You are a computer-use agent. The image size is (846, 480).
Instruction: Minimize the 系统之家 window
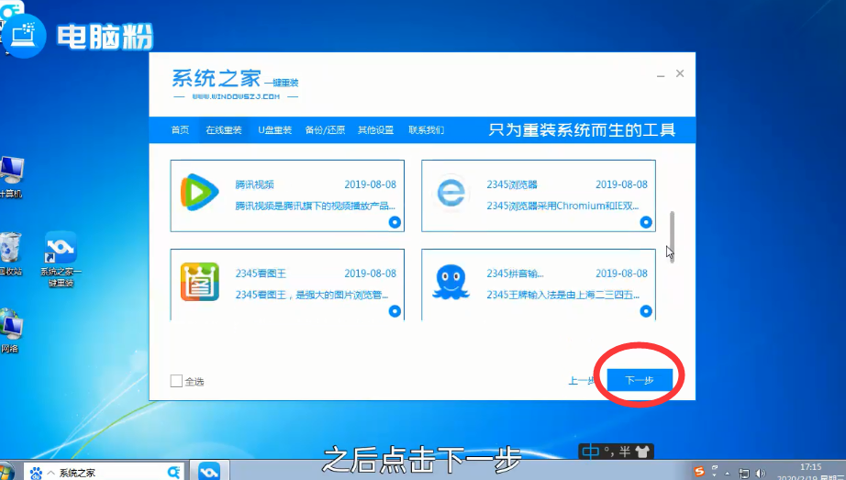coord(661,74)
